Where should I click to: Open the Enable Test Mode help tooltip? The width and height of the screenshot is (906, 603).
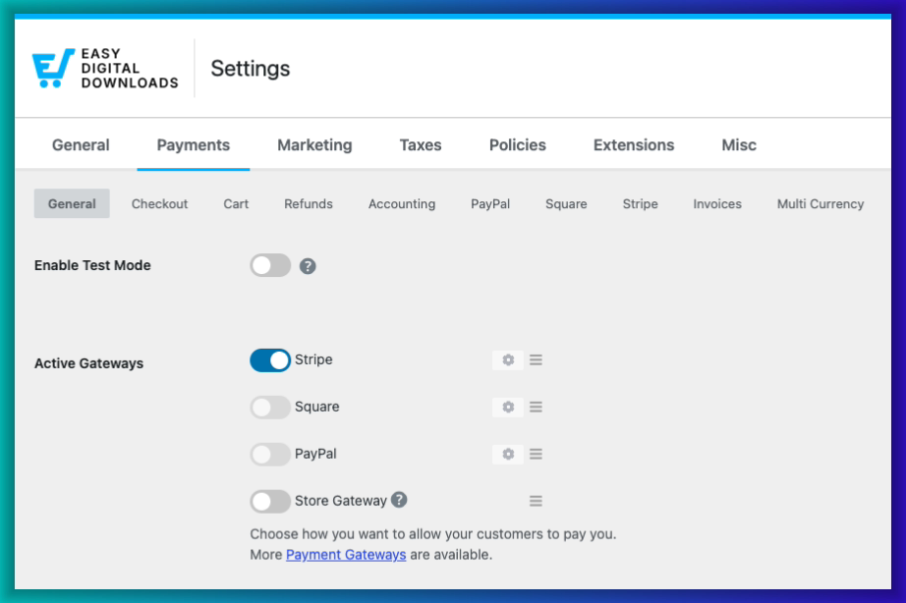pyautogui.click(x=308, y=266)
